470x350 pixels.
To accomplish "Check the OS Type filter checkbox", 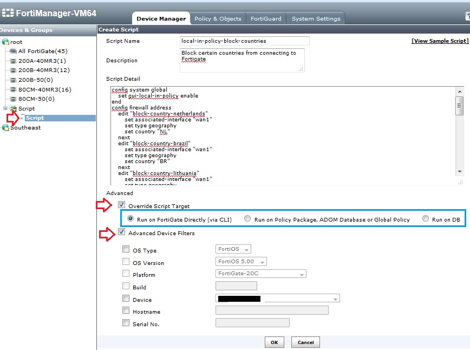I will [126, 249].
